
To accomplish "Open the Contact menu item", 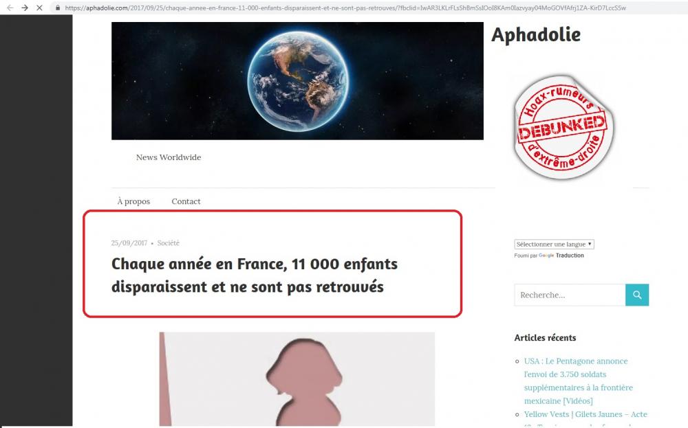I will [x=186, y=201].
